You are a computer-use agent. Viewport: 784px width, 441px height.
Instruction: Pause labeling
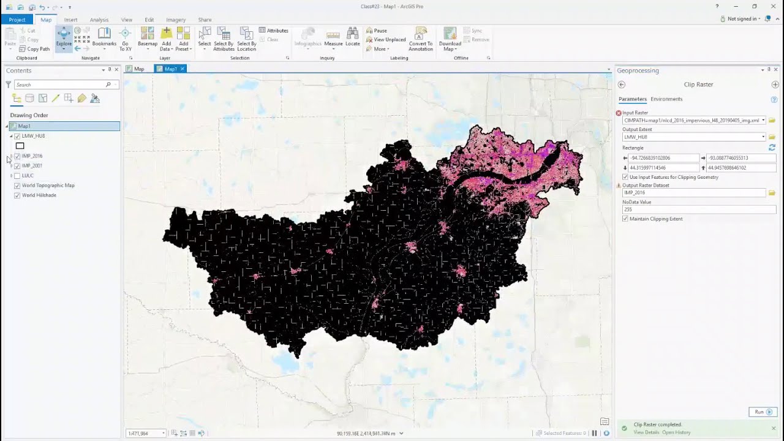pos(377,31)
